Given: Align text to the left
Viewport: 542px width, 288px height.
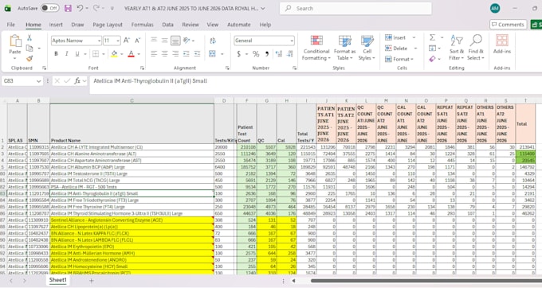Looking at the screenshot, I should [154, 54].
